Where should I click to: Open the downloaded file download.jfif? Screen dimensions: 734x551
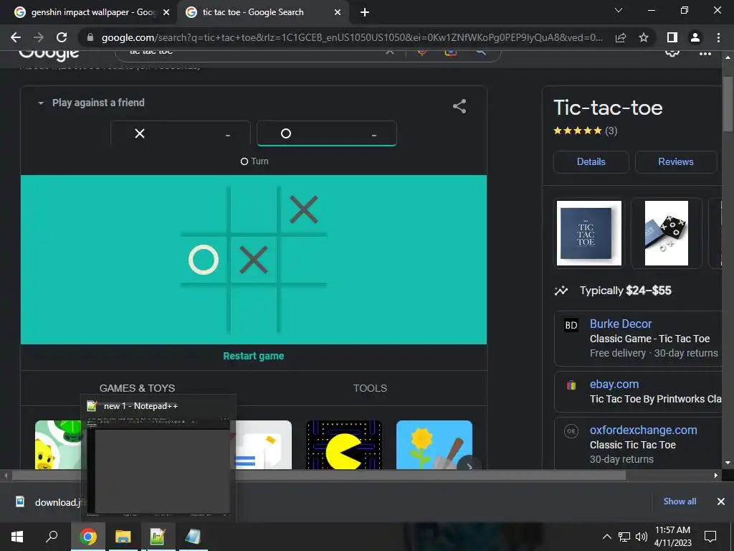49,501
